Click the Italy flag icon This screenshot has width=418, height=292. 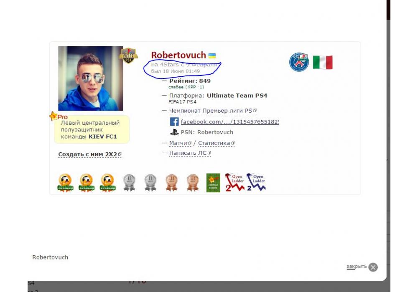click(323, 62)
